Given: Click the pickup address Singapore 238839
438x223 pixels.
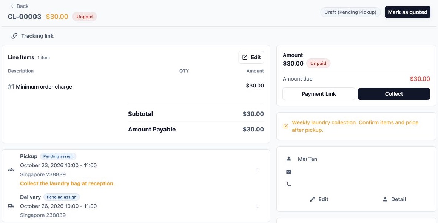Looking at the screenshot, I should click(43, 175).
